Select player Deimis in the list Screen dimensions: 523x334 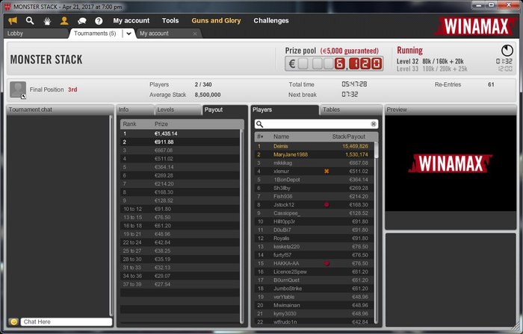coord(315,146)
